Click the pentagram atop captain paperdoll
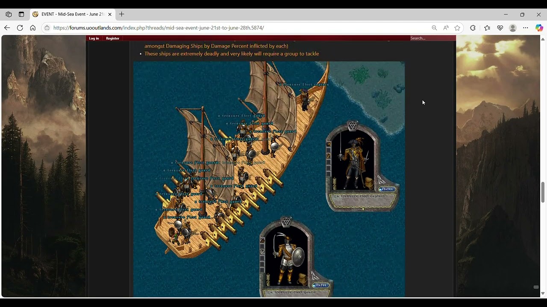 tap(352, 126)
